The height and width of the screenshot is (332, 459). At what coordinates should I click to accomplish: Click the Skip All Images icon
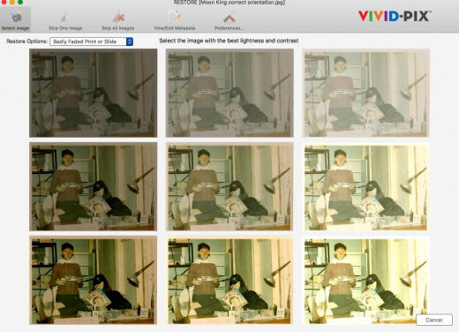pos(118,17)
